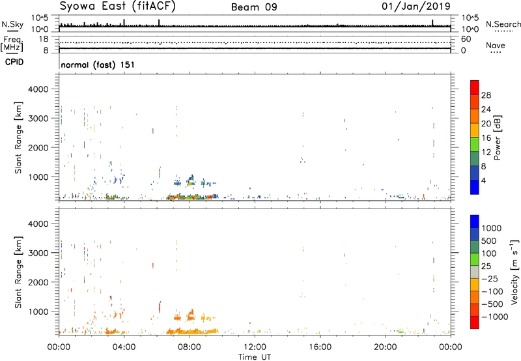Click the 'Freq. [MHz]' label
Viewport: 521px width, 361px height.
point(12,44)
